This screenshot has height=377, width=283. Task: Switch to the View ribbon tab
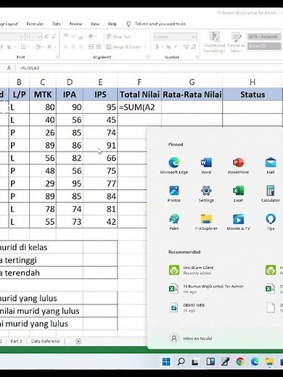pos(95,24)
